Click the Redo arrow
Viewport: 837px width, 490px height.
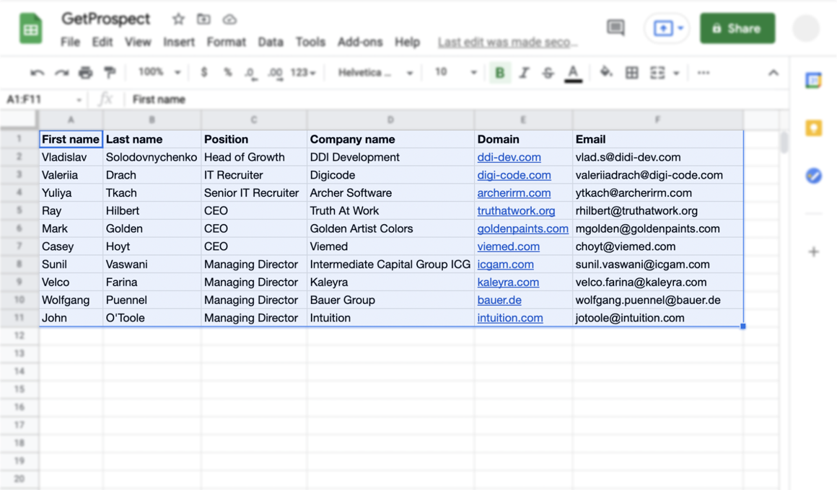point(61,73)
